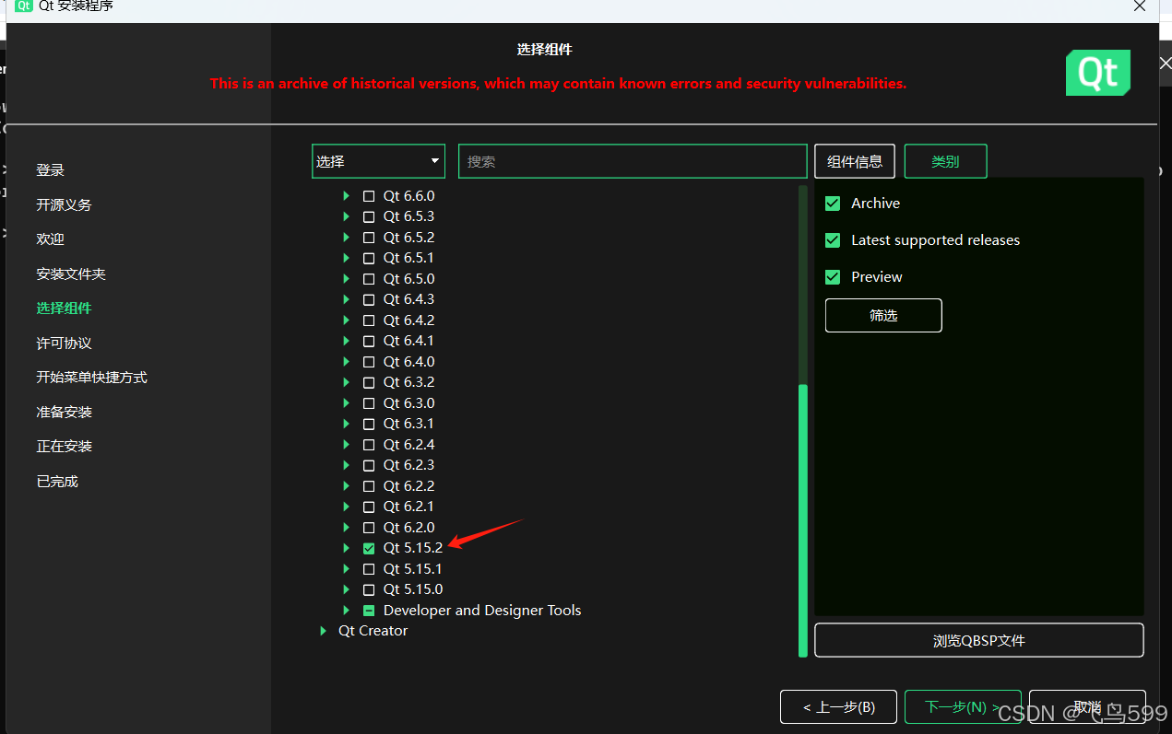Viewport: 1172px width, 734px height.
Task: Expand the Qt 5.15.0 tree arrow
Action: point(347,589)
